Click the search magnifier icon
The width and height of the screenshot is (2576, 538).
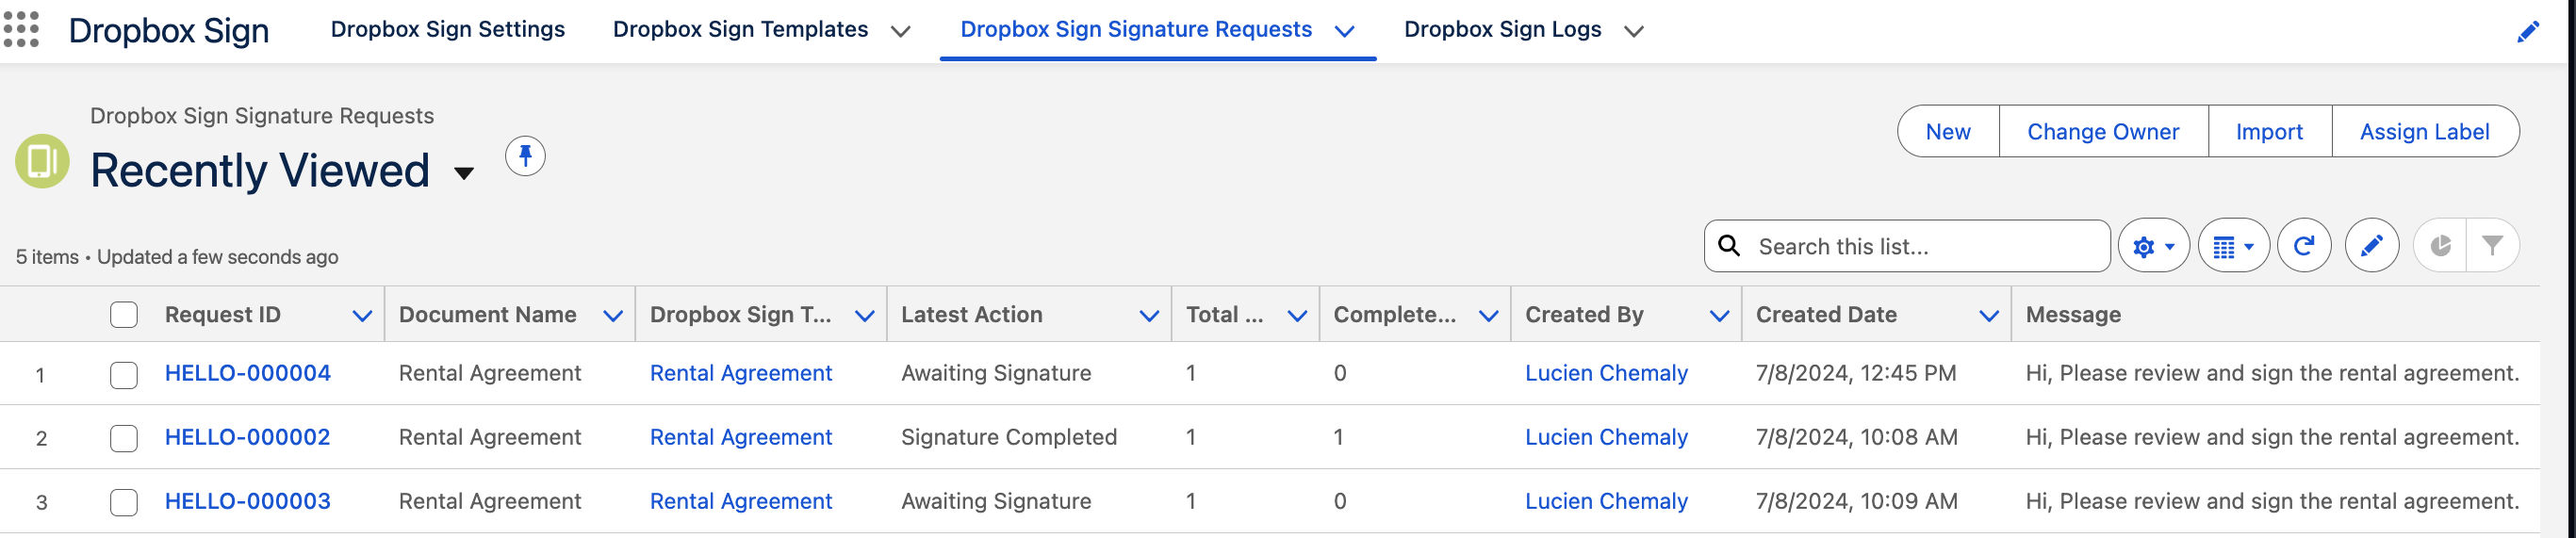click(x=1729, y=246)
